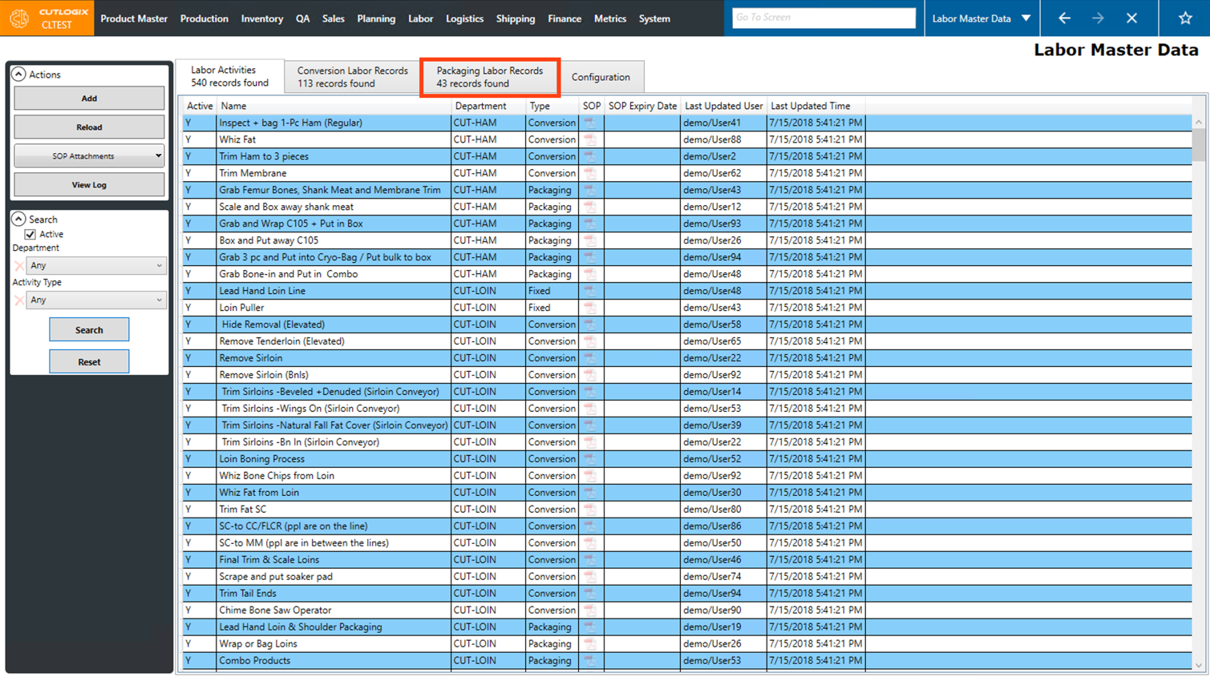Clear Activity Type filter with red X
This screenshot has height=677, width=1210.
(x=19, y=300)
